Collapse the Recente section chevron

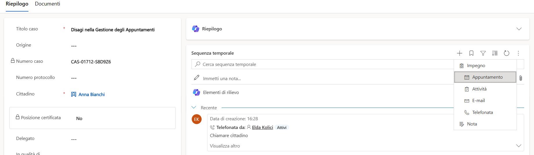[194, 107]
